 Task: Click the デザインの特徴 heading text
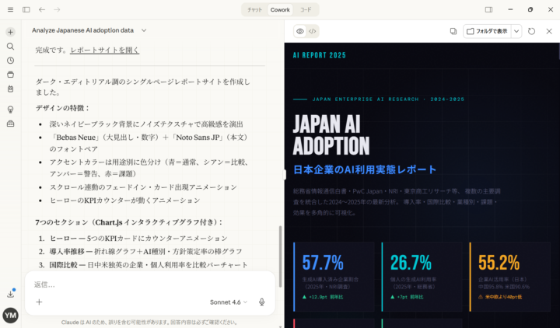(x=62, y=108)
